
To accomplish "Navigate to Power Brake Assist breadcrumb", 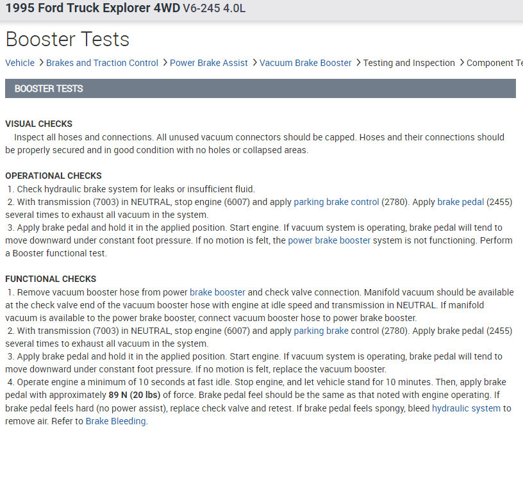I will point(209,63).
